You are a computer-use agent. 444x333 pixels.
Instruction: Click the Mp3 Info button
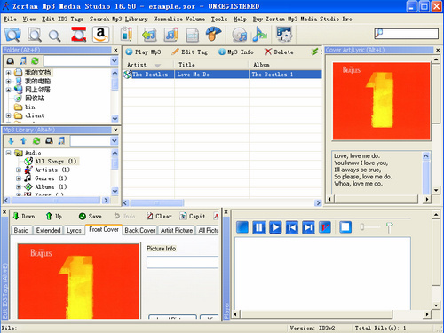236,52
